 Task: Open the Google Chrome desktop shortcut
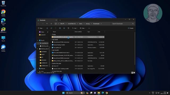[x=3, y=13]
